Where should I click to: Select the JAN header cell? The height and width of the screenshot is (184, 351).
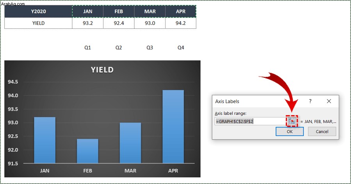tap(88, 11)
